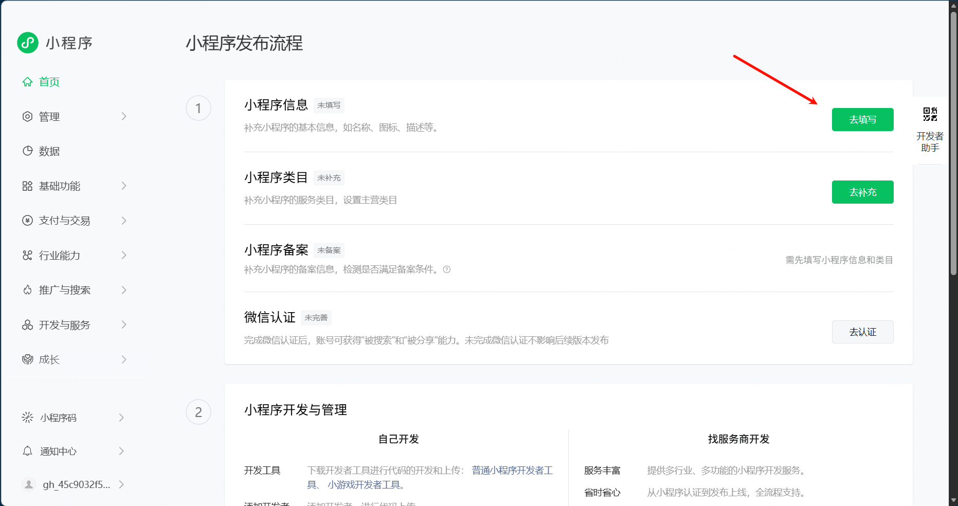Expand the 行业能力 chevron
Viewport: 958px width, 506px height.
pyautogui.click(x=124, y=256)
